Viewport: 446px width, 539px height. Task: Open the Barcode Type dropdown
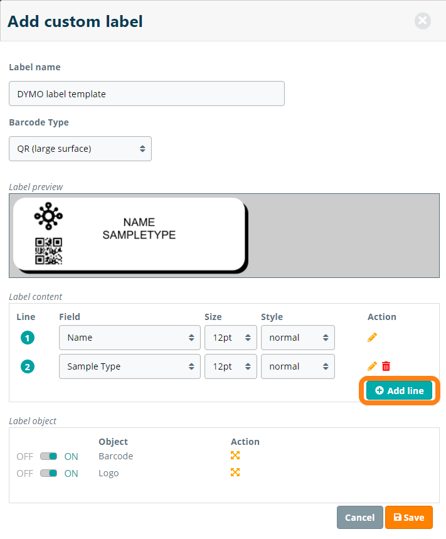point(80,149)
